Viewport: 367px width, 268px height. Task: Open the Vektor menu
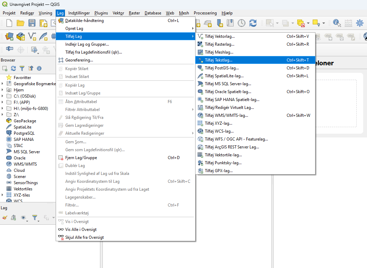(x=118, y=13)
